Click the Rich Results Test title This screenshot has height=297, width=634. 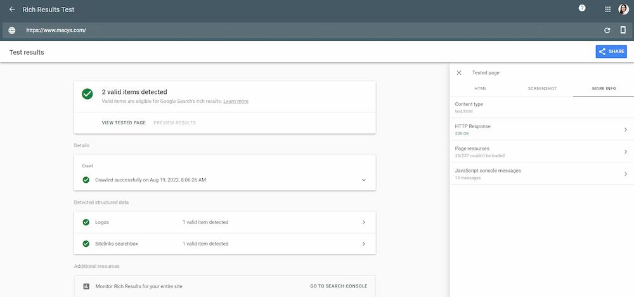48,10
